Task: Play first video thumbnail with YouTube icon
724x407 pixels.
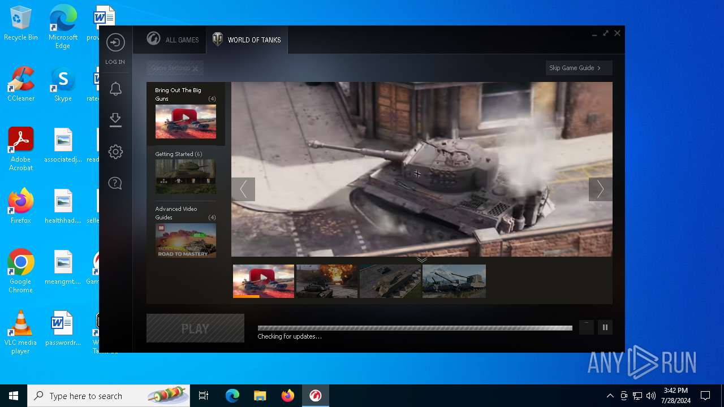Action: tap(264, 281)
